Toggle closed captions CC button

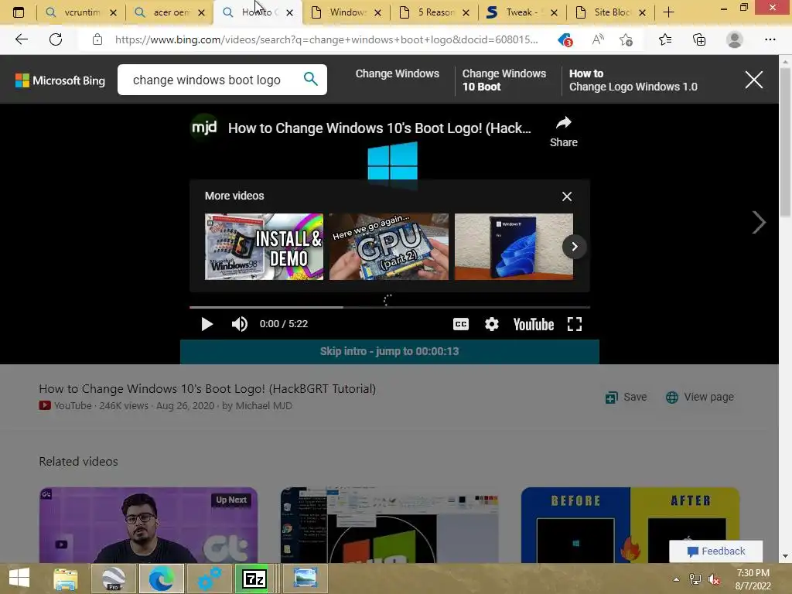(x=461, y=324)
